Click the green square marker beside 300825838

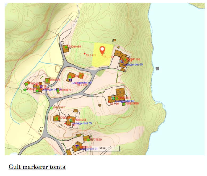[124, 104]
